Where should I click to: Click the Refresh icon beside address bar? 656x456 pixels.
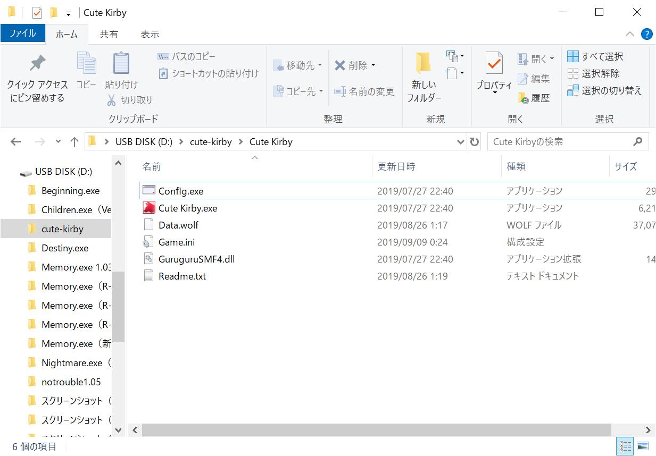click(x=474, y=142)
